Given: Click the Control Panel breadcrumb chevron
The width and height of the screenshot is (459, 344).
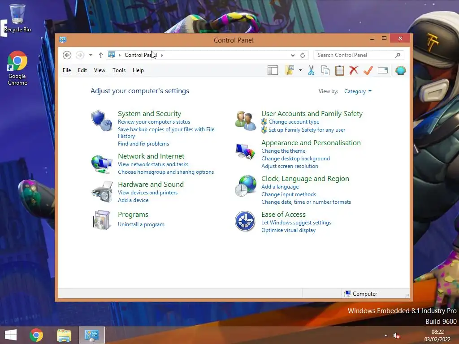Looking at the screenshot, I should [162, 55].
